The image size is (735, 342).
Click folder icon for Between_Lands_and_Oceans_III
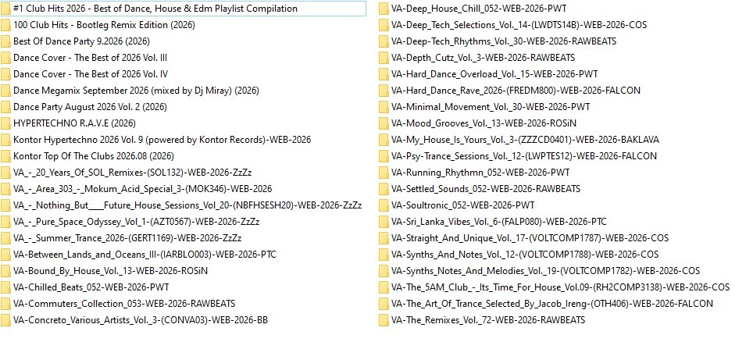5,255
